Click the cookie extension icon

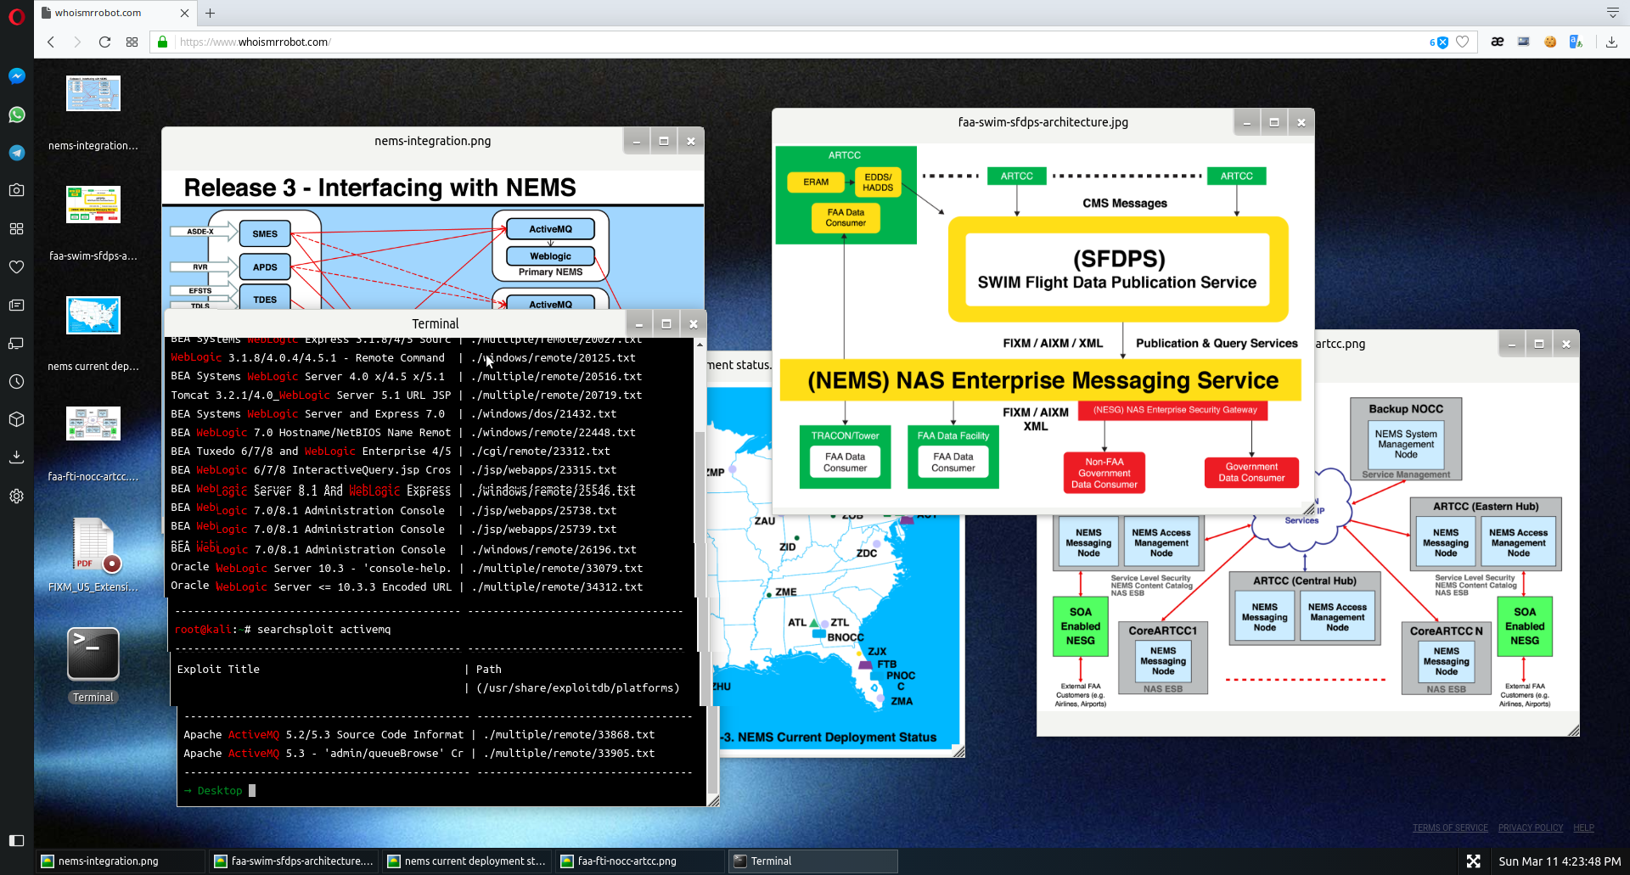pyautogui.click(x=1550, y=42)
